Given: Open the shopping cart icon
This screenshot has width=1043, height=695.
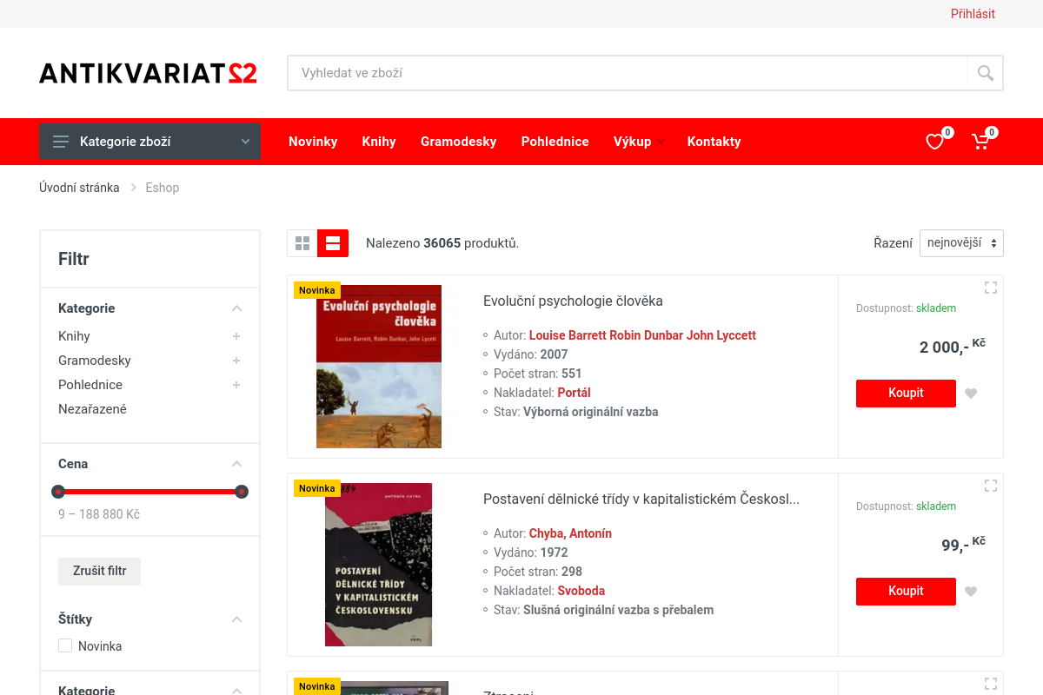Looking at the screenshot, I should click(980, 142).
